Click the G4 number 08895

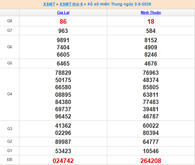coord(63,95)
